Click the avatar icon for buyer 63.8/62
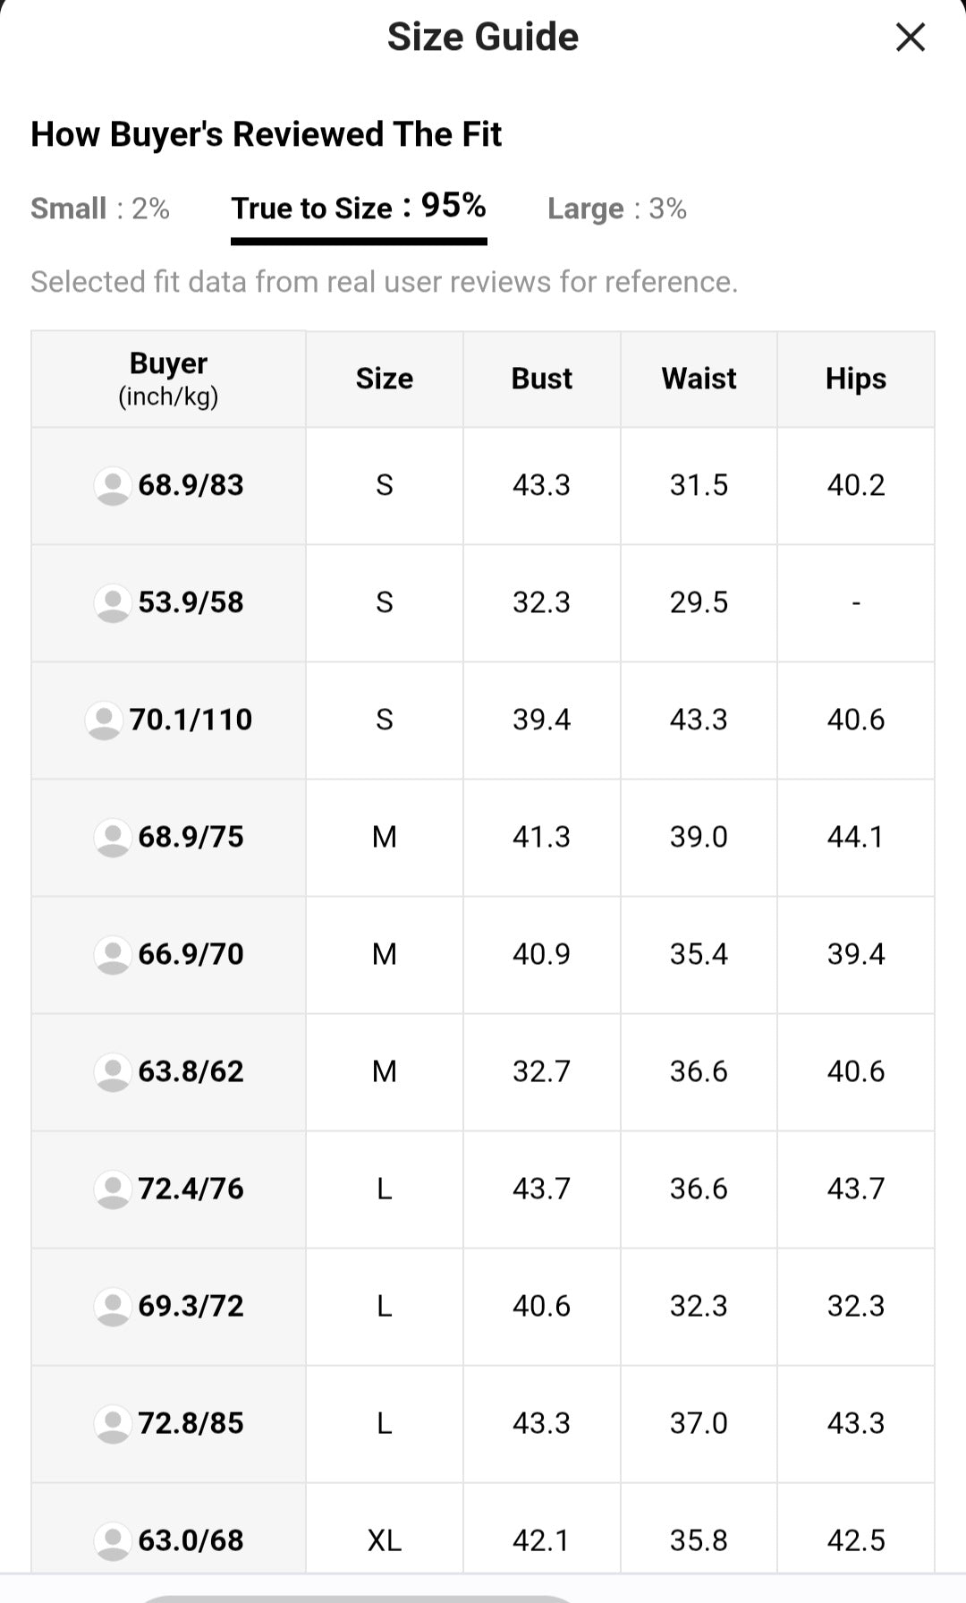 point(113,1072)
